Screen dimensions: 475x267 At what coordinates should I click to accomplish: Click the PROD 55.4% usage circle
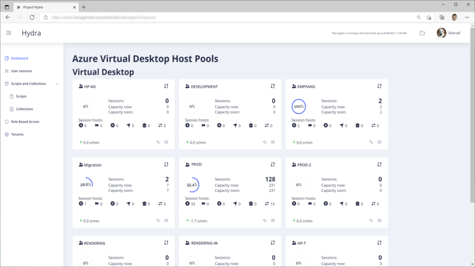point(192,184)
